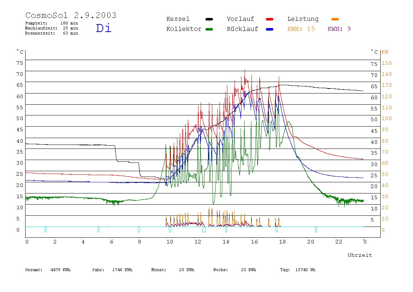Select the yearly value "1746 KWh"

pos(122,270)
